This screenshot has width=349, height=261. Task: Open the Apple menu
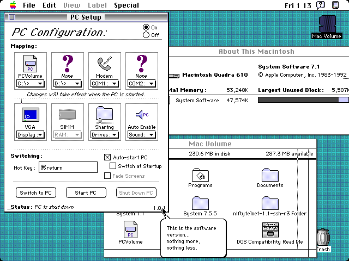tap(13, 5)
